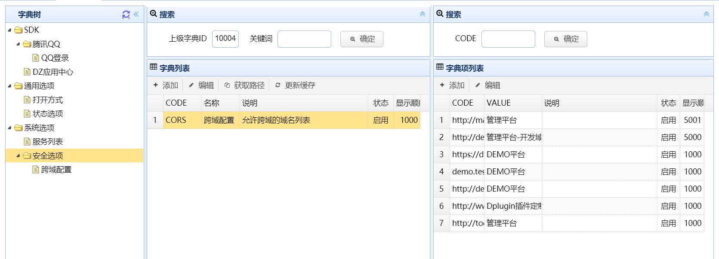
Task: Open the QQ登录 tree entry
Action: pyautogui.click(x=55, y=58)
